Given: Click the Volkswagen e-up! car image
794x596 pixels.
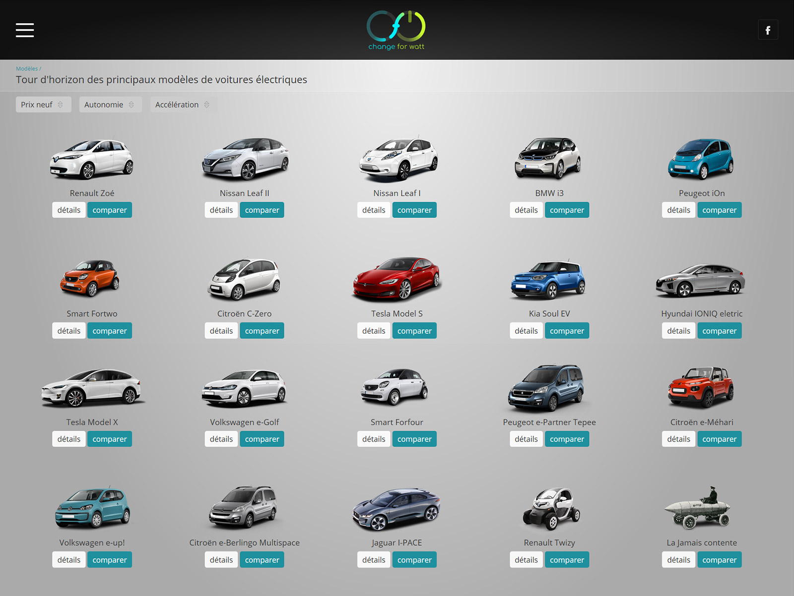Looking at the screenshot, I should (92, 508).
